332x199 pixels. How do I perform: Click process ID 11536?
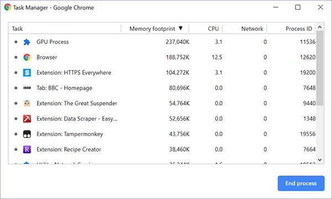point(308,42)
